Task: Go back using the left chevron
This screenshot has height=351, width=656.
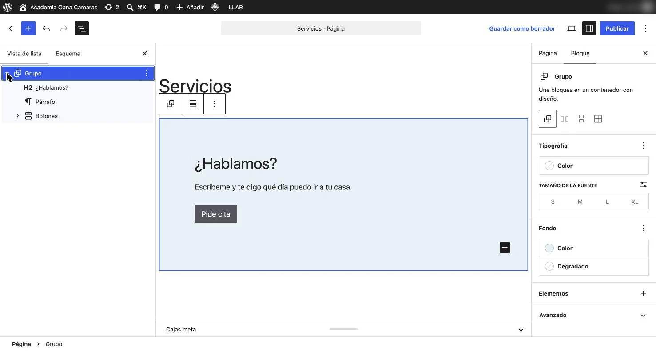Action: point(11,28)
